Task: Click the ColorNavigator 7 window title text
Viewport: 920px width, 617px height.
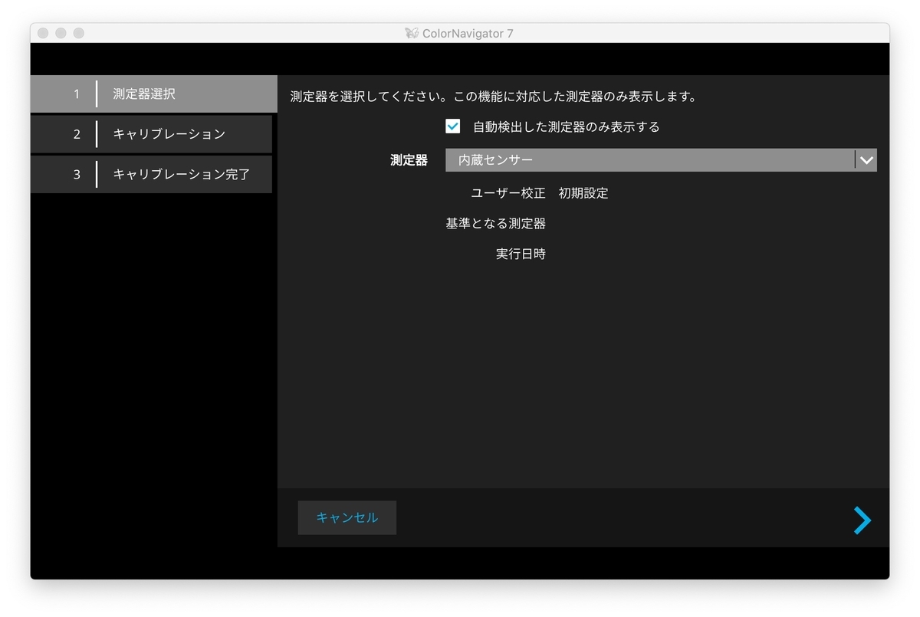Action: pyautogui.click(x=468, y=33)
